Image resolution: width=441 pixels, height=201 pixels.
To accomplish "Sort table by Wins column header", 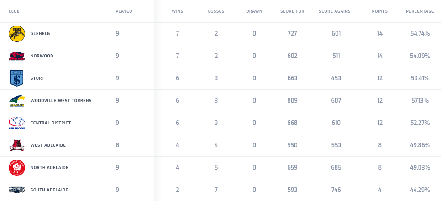I will [x=178, y=11].
